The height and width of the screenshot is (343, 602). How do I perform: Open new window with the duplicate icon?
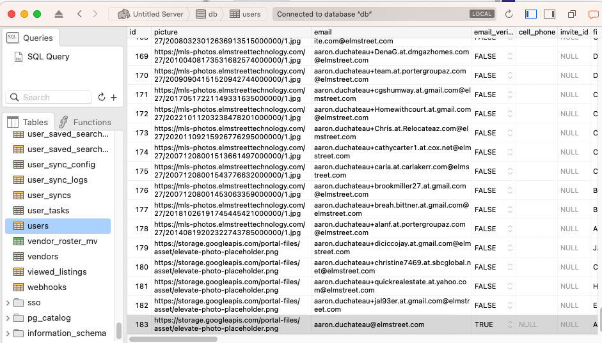(x=572, y=14)
